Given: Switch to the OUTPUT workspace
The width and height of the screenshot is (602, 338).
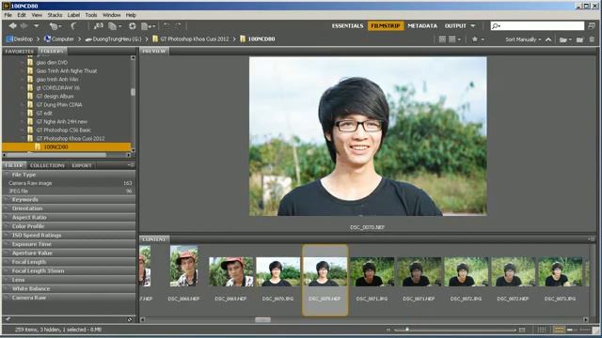Looking at the screenshot, I should [x=455, y=25].
